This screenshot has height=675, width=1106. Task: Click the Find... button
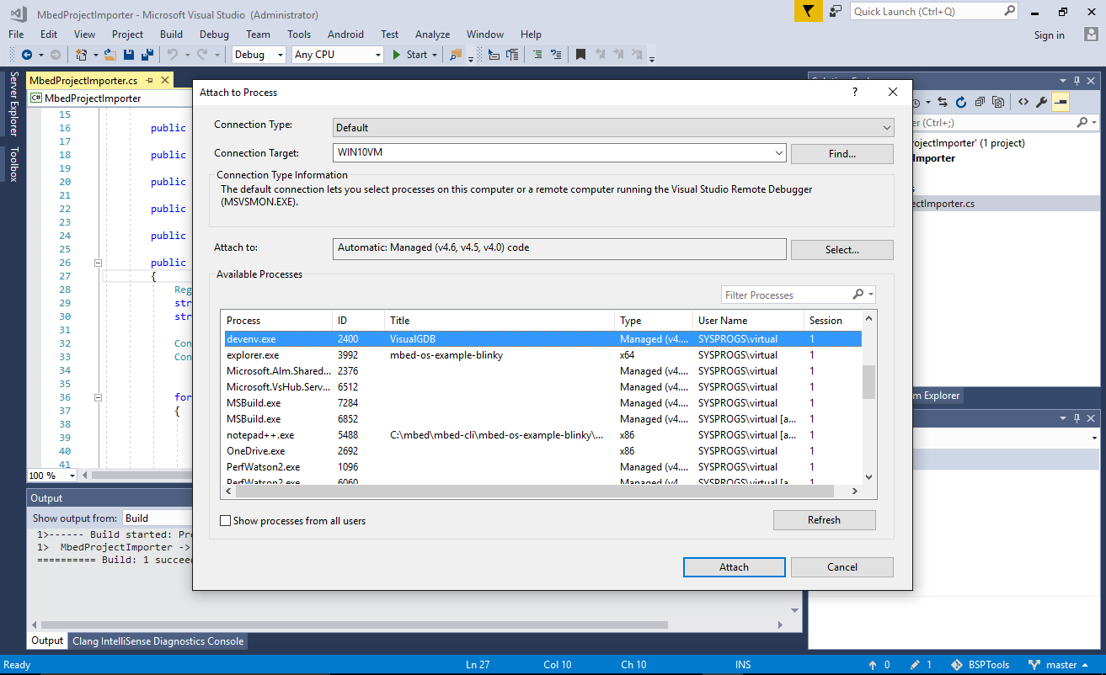click(842, 154)
